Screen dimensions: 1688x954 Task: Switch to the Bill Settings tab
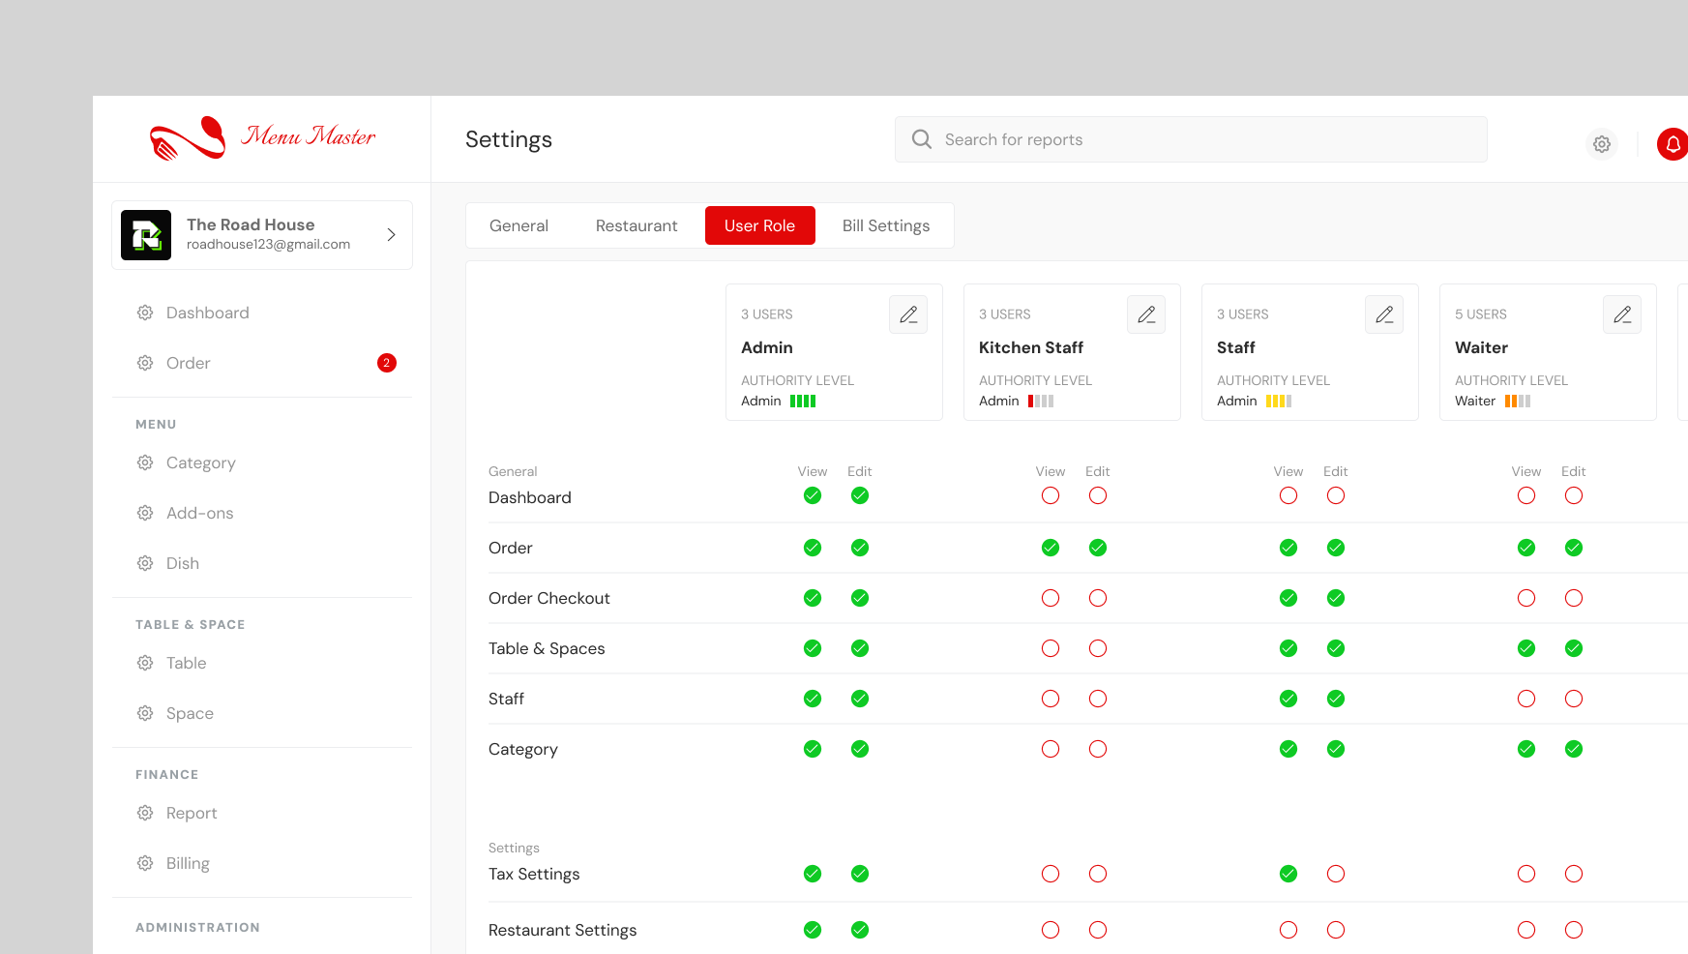coord(885,225)
